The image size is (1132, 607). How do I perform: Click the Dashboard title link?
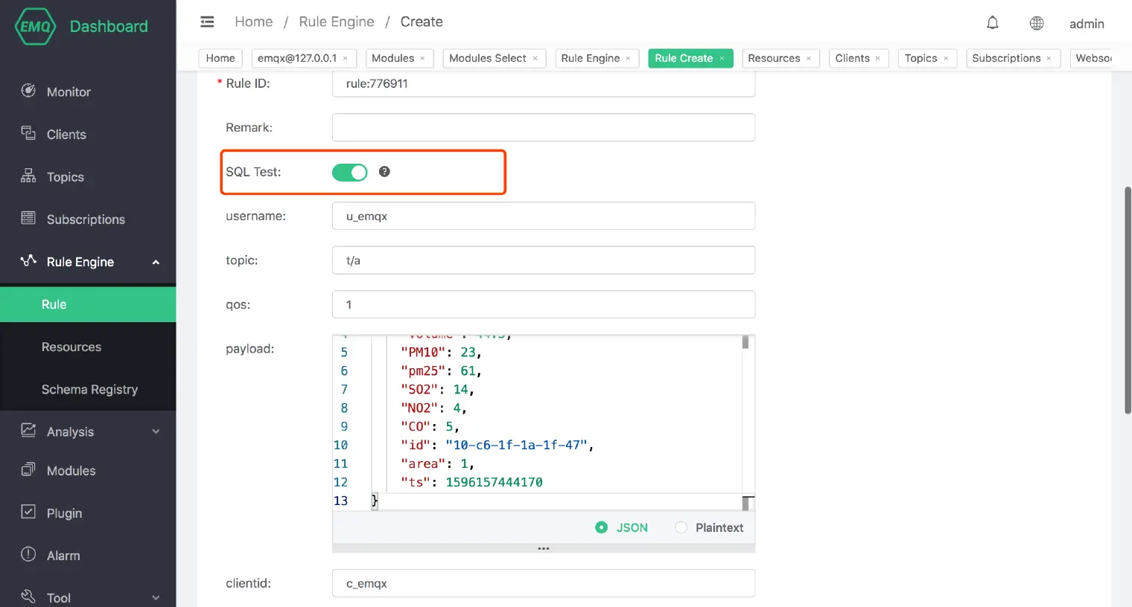click(x=109, y=26)
